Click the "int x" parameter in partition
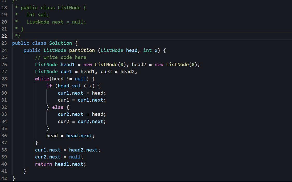Image resolution: width=292 pixels, height=182 pixels. point(150,50)
